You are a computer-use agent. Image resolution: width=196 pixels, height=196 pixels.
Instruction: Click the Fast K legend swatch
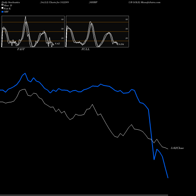coord(2,8)
